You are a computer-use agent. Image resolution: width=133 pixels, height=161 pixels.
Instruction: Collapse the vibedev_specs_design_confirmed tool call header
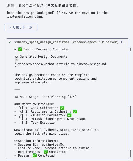point(66,42)
